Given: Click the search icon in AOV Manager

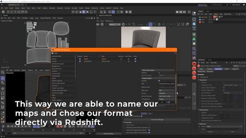Looking at the screenshot, I should 176,53.
